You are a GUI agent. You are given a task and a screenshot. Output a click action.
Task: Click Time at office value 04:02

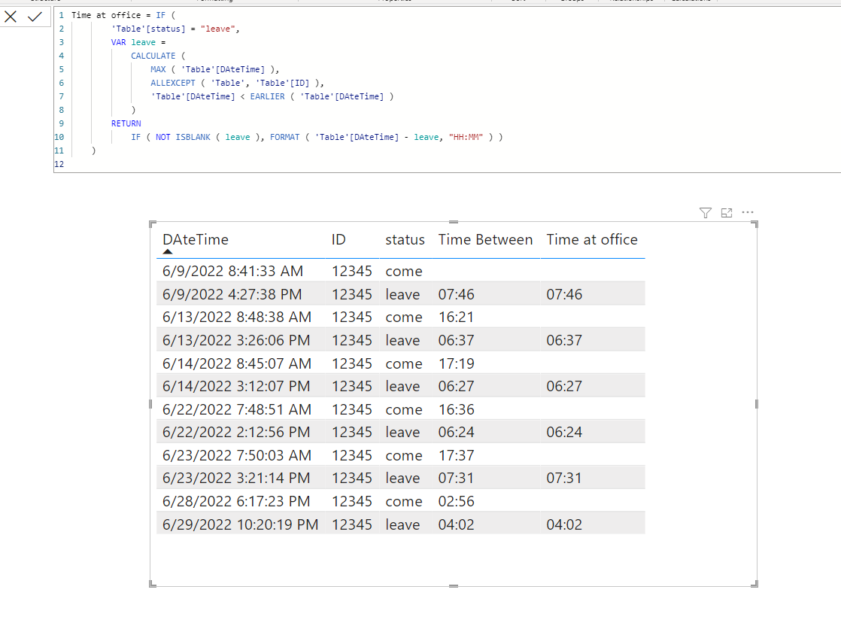coord(564,524)
